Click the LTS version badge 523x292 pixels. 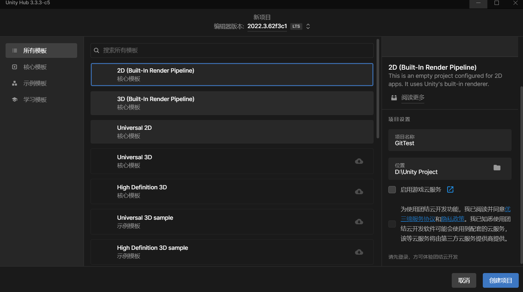point(296,26)
